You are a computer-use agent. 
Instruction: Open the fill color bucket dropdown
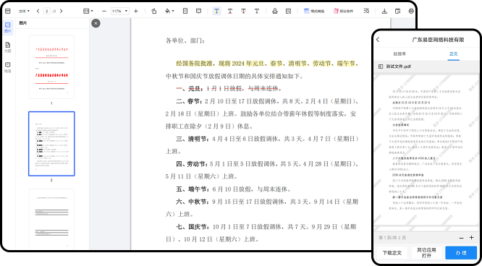169,11
